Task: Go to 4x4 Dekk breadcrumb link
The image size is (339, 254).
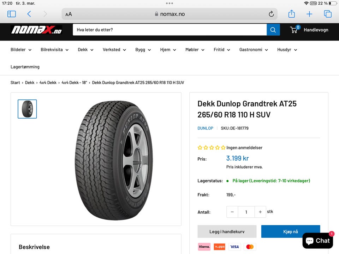Action: [48, 83]
